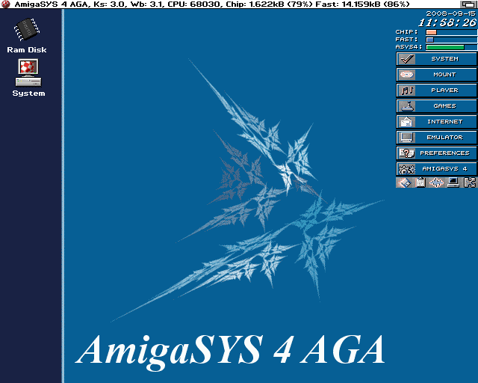Click the small computer icon in launcher row
The image size is (478, 383).
pyautogui.click(x=453, y=183)
